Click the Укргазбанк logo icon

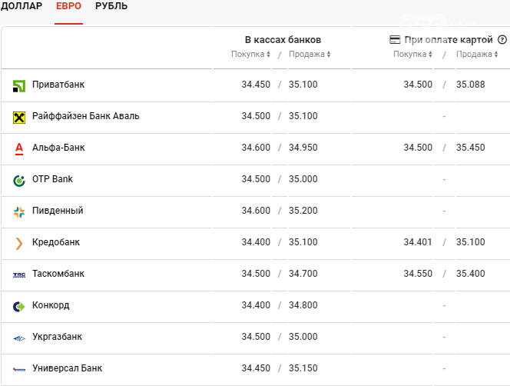[19, 338]
